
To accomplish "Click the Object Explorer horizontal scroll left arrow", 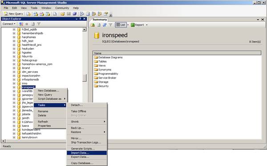I will (x=3, y=141).
